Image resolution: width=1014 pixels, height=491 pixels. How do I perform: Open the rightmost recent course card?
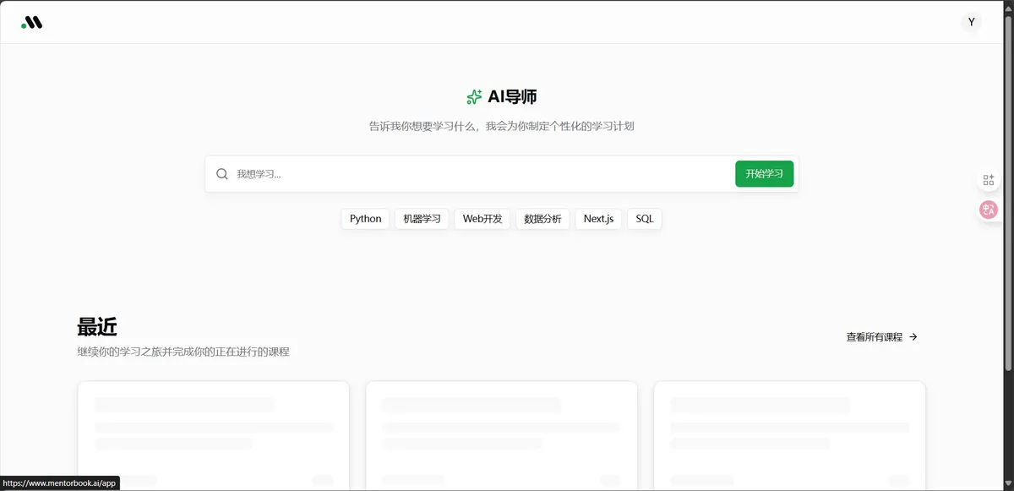coord(789,435)
